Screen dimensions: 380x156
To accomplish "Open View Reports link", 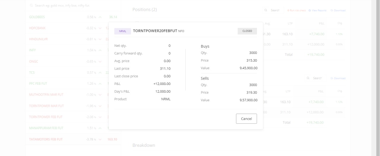I will [x=318, y=10].
